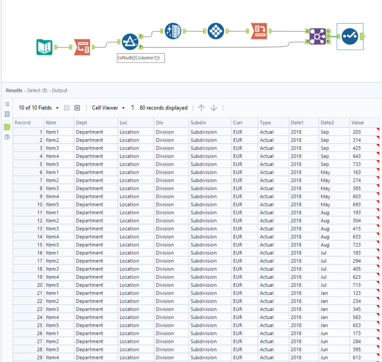Select Type cell Actual in record 16
382x362 pixels.
pyautogui.click(x=273, y=253)
